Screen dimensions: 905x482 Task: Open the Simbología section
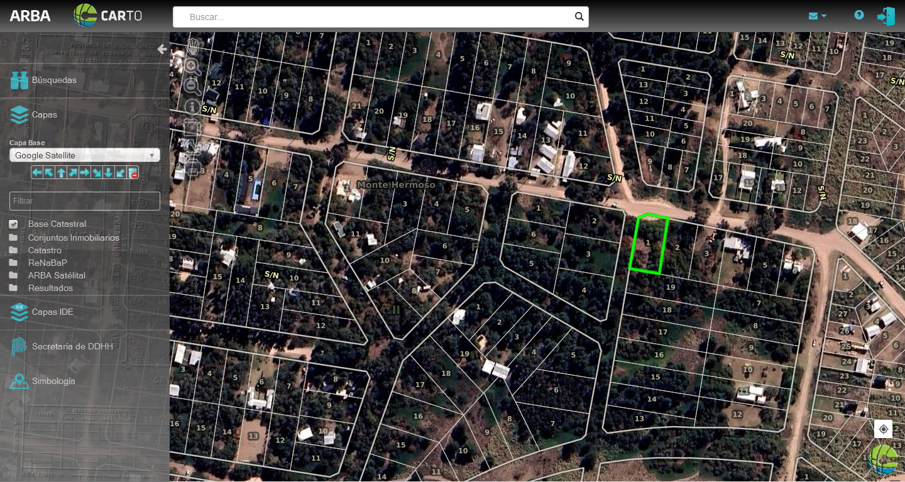pyautogui.click(x=53, y=381)
